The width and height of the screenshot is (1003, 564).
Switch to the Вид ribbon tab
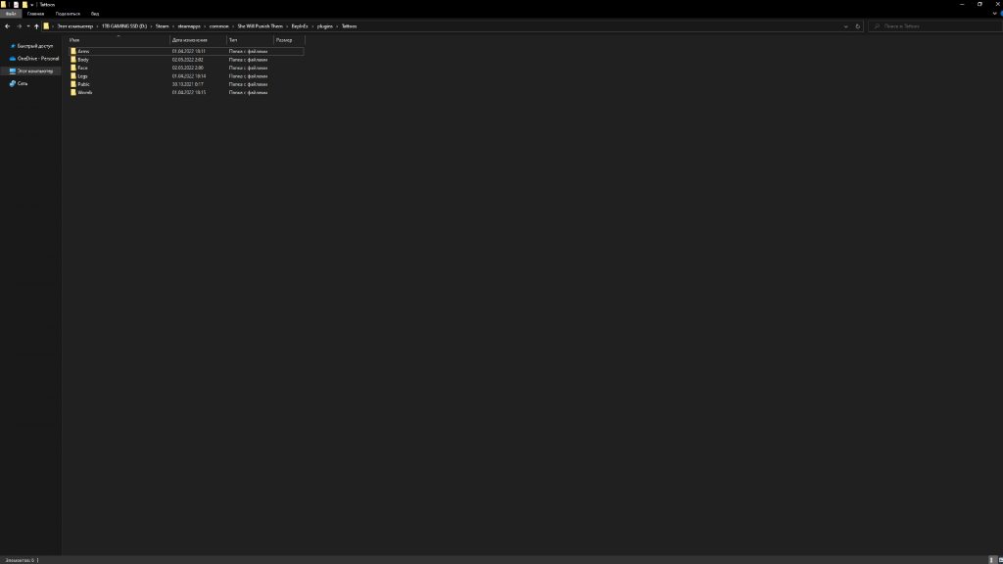[x=95, y=14]
